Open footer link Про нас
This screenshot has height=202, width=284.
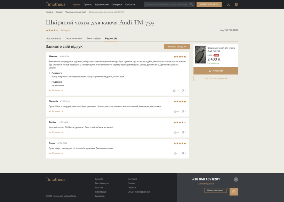pos(99,188)
